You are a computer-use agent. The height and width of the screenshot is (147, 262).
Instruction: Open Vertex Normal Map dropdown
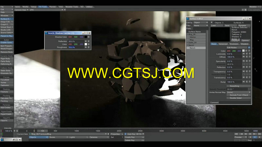(239, 92)
